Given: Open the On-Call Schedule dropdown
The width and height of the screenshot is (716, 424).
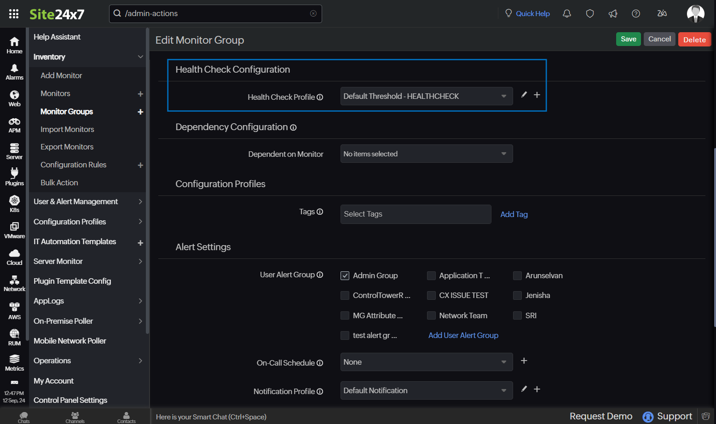Looking at the screenshot, I should click(x=426, y=362).
